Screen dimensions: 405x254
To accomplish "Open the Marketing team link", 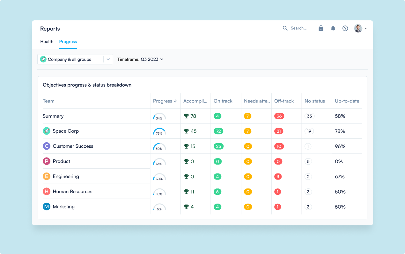I will [x=64, y=207].
